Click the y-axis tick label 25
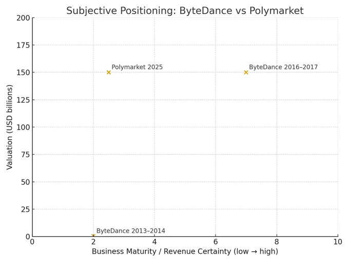This screenshot has width=349, height=262. click(x=25, y=209)
